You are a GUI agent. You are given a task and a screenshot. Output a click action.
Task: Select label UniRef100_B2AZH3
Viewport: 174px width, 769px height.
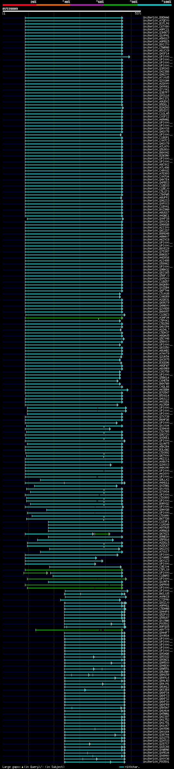pos(156,107)
